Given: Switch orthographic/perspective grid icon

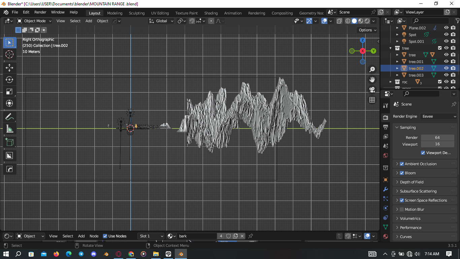Looking at the screenshot, I should [x=372, y=100].
